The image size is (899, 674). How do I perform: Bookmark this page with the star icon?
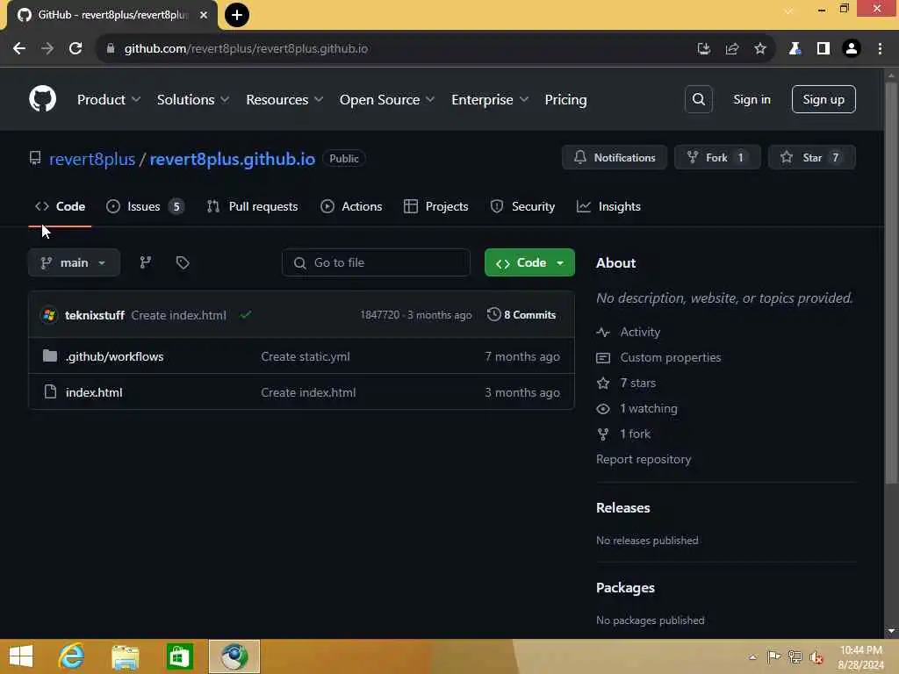click(x=759, y=49)
